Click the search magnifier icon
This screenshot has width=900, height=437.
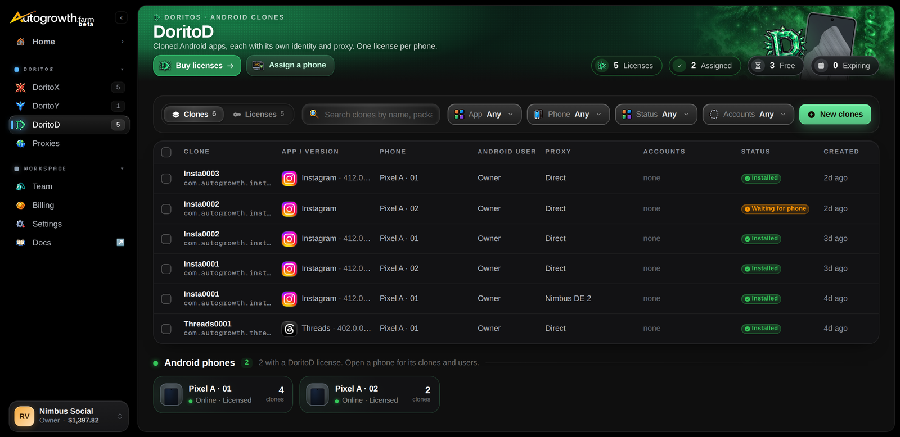point(314,114)
